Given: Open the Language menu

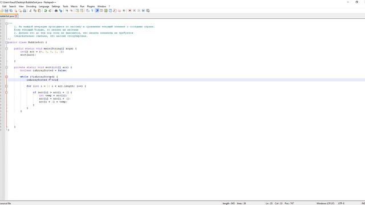Looking at the screenshot, I should pyautogui.click(x=44, y=6).
